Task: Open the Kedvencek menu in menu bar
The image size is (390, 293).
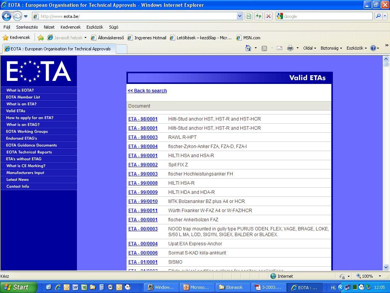Action: pos(70,27)
